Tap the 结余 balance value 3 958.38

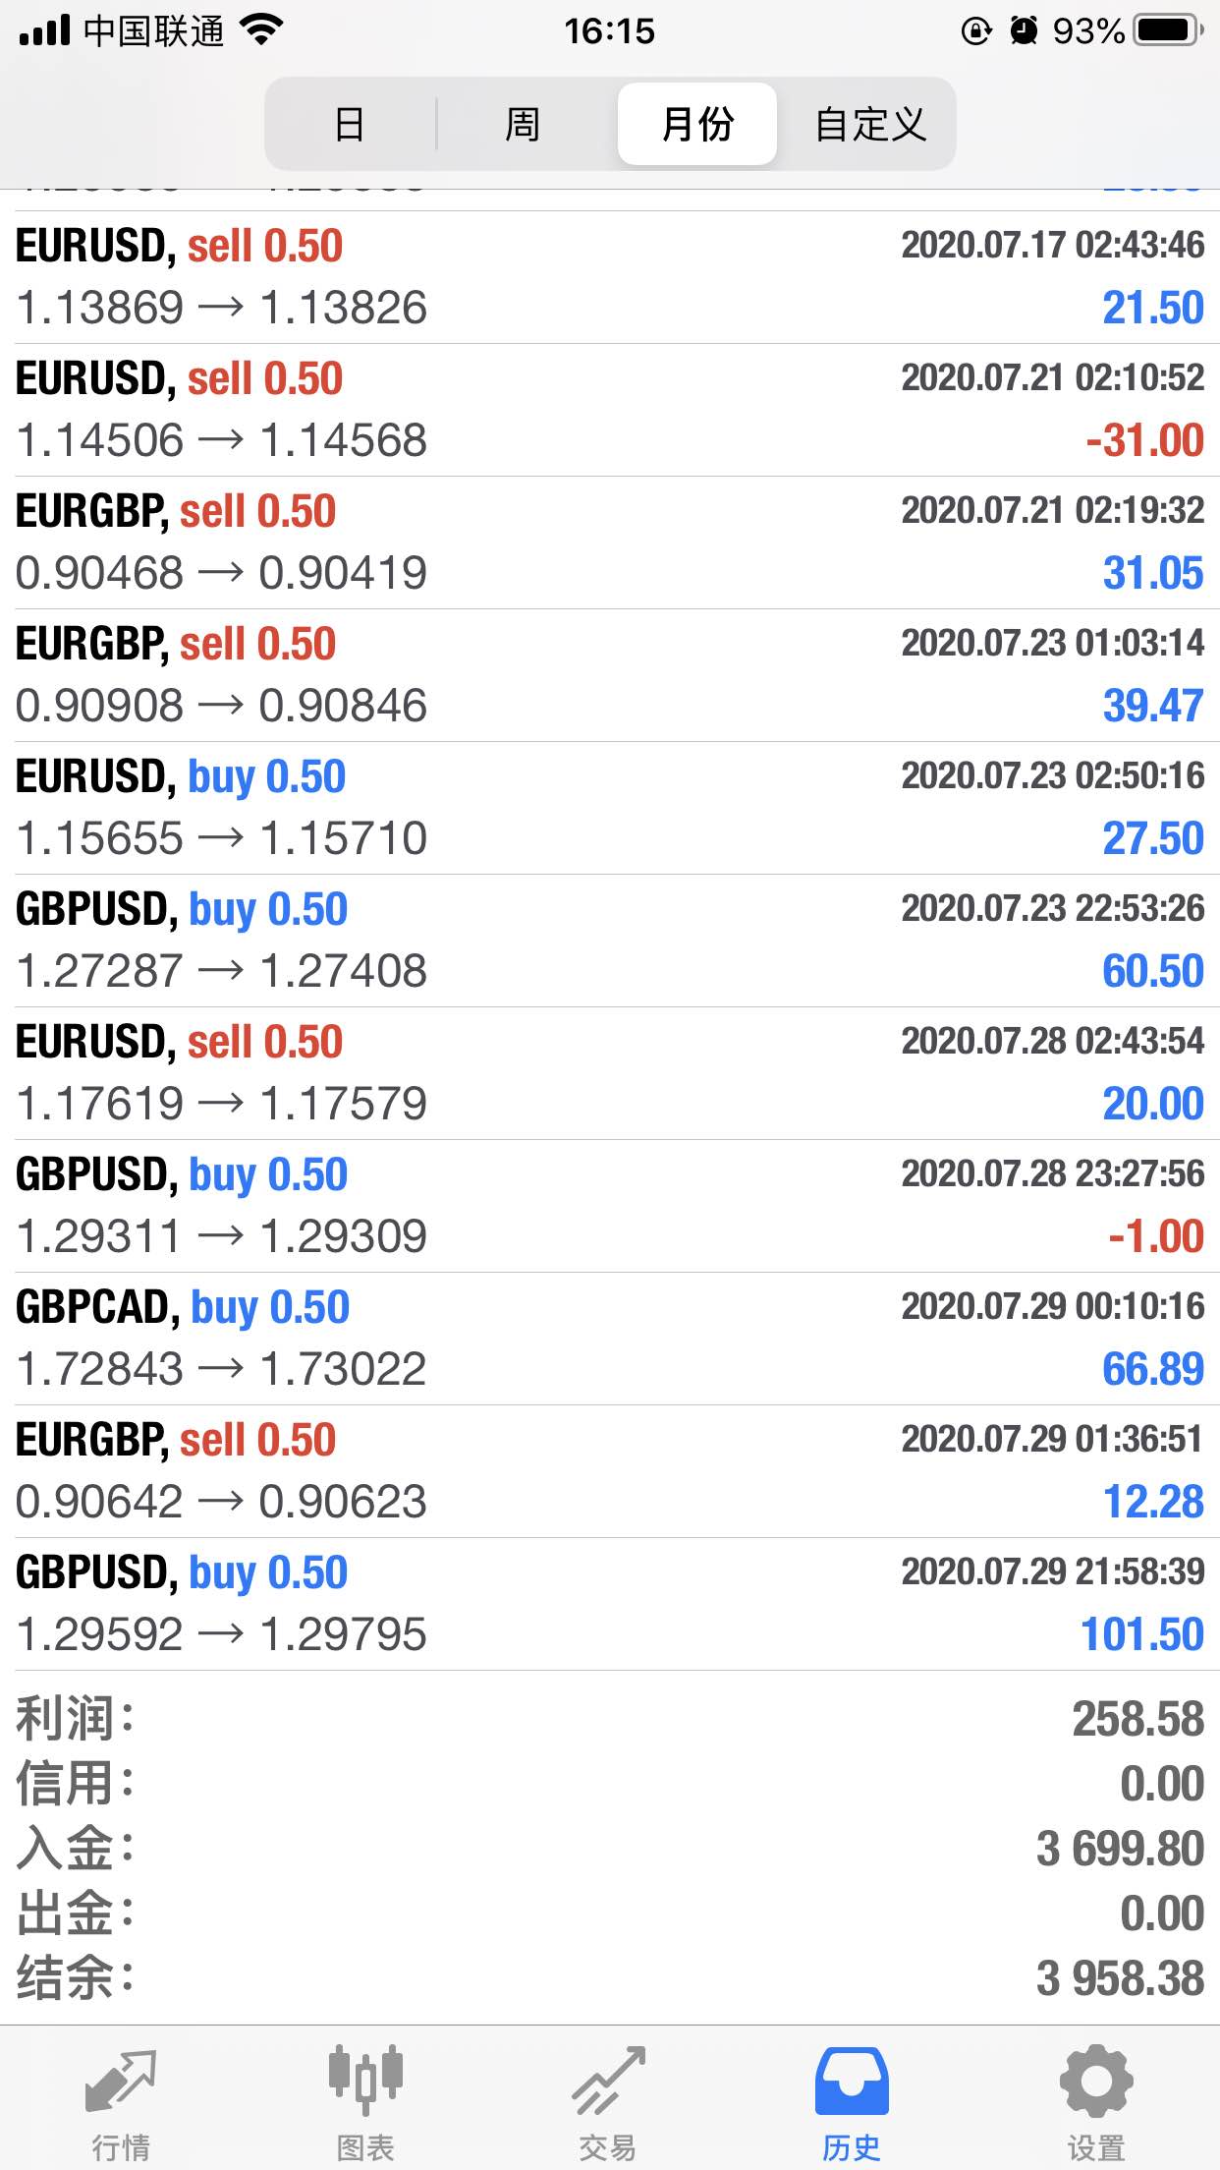(1120, 1978)
